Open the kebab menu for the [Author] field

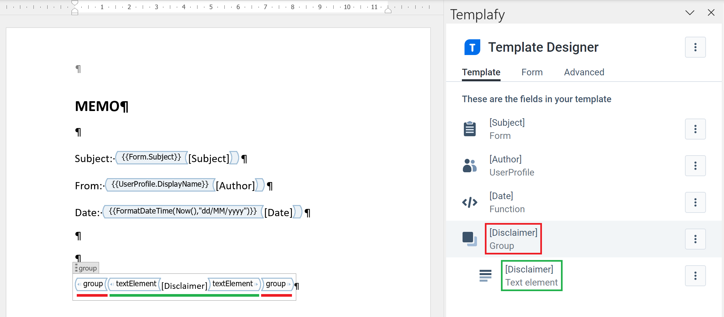point(695,166)
